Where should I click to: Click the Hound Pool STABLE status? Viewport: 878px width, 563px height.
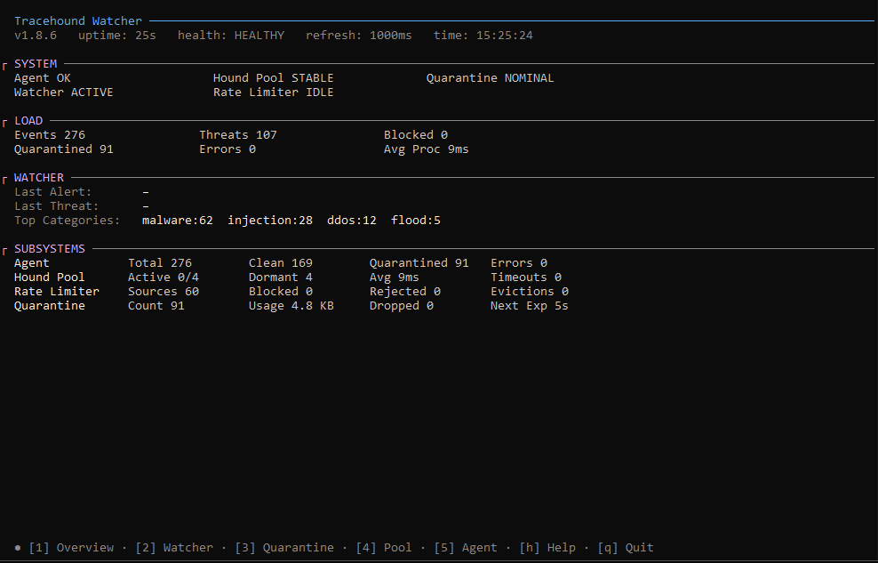(273, 78)
